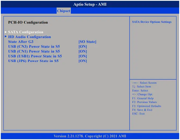Viewport: 180px width, 140px height.
Task: Click the 'ESC: Exit' hint
Action: click(x=138, y=114)
